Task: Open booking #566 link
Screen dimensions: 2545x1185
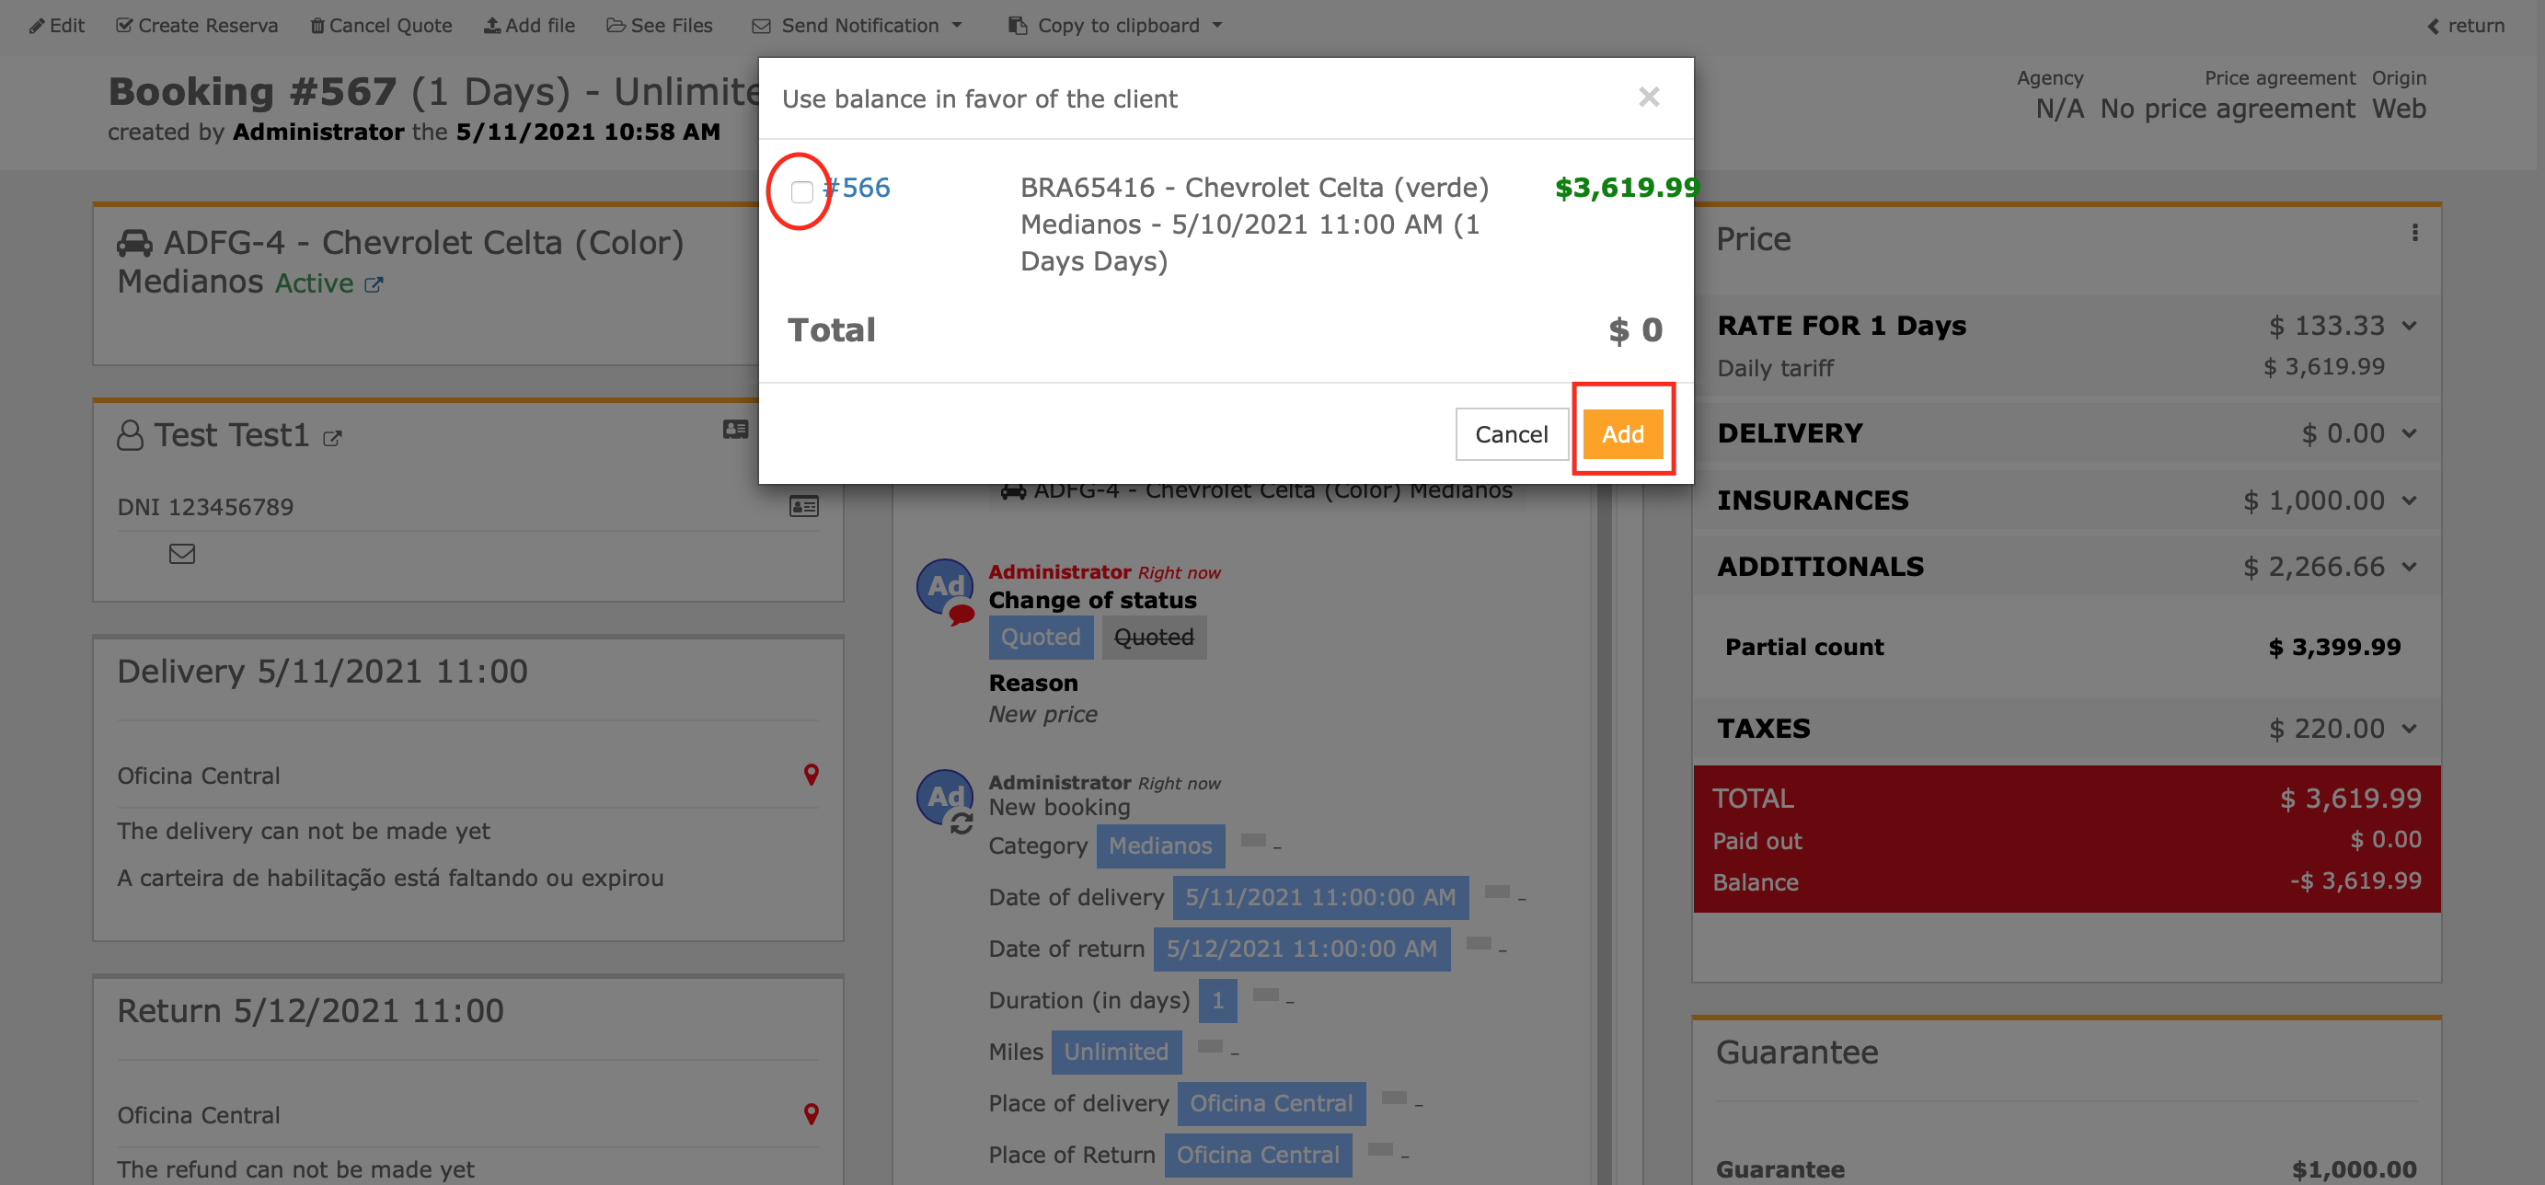Action: pyautogui.click(x=857, y=188)
